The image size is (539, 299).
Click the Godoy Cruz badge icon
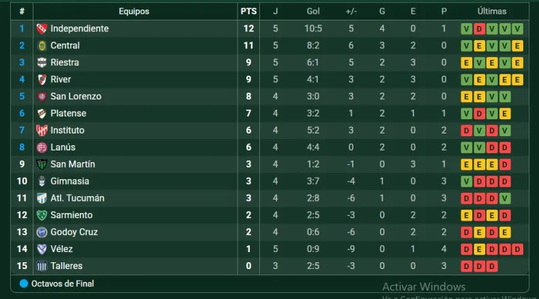click(x=41, y=232)
